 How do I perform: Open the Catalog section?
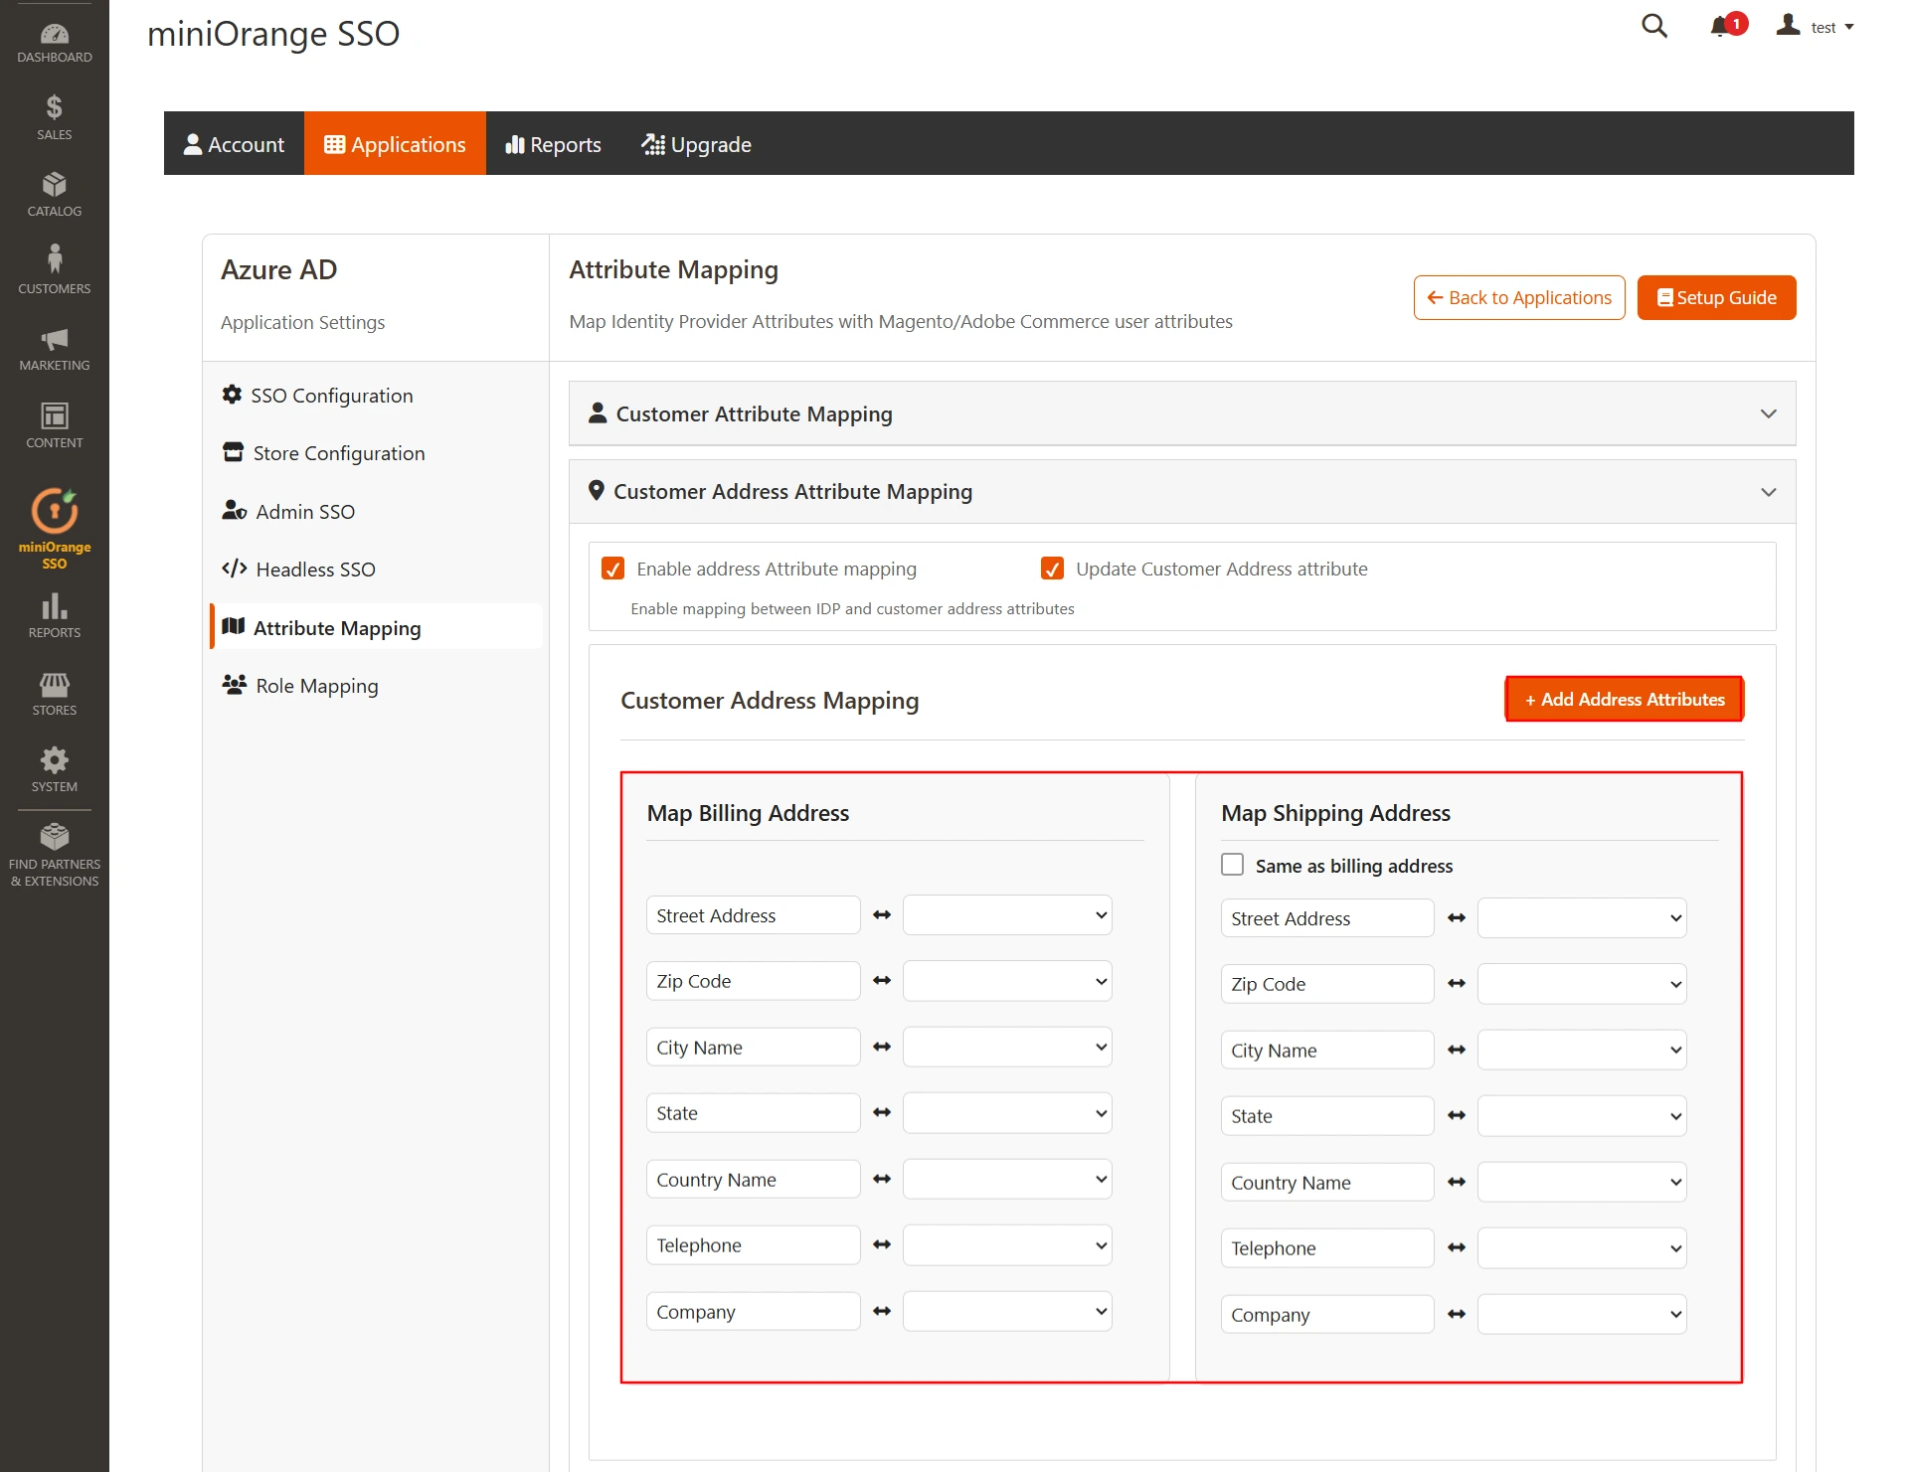point(54,191)
